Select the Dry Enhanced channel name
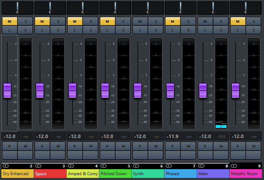The width and height of the screenshot is (264, 180). click(x=18, y=174)
